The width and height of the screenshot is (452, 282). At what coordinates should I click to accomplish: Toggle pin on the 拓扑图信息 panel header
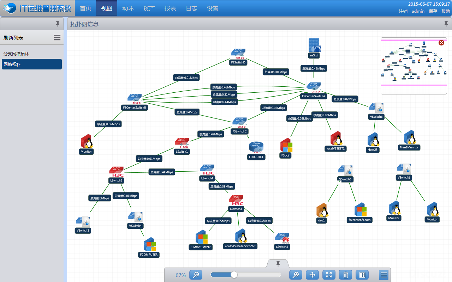pyautogui.click(x=446, y=24)
